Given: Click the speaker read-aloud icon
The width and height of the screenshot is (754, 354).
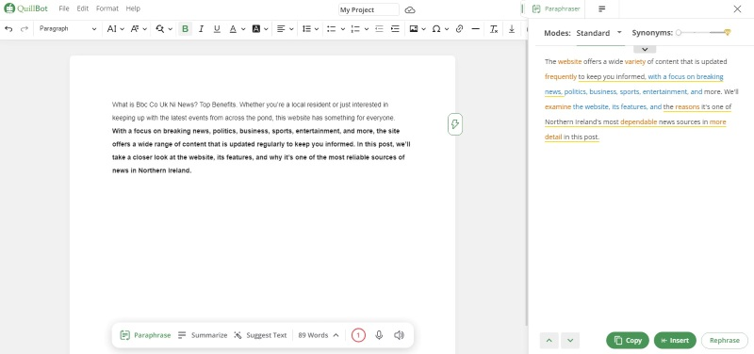Looking at the screenshot, I should coord(399,335).
